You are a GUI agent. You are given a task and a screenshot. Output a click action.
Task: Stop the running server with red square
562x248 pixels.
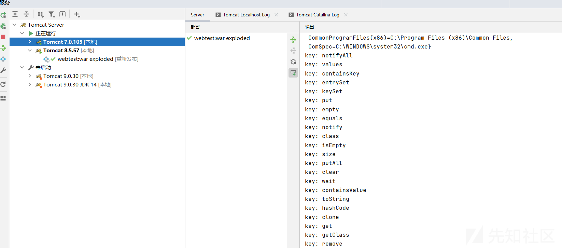point(3,37)
